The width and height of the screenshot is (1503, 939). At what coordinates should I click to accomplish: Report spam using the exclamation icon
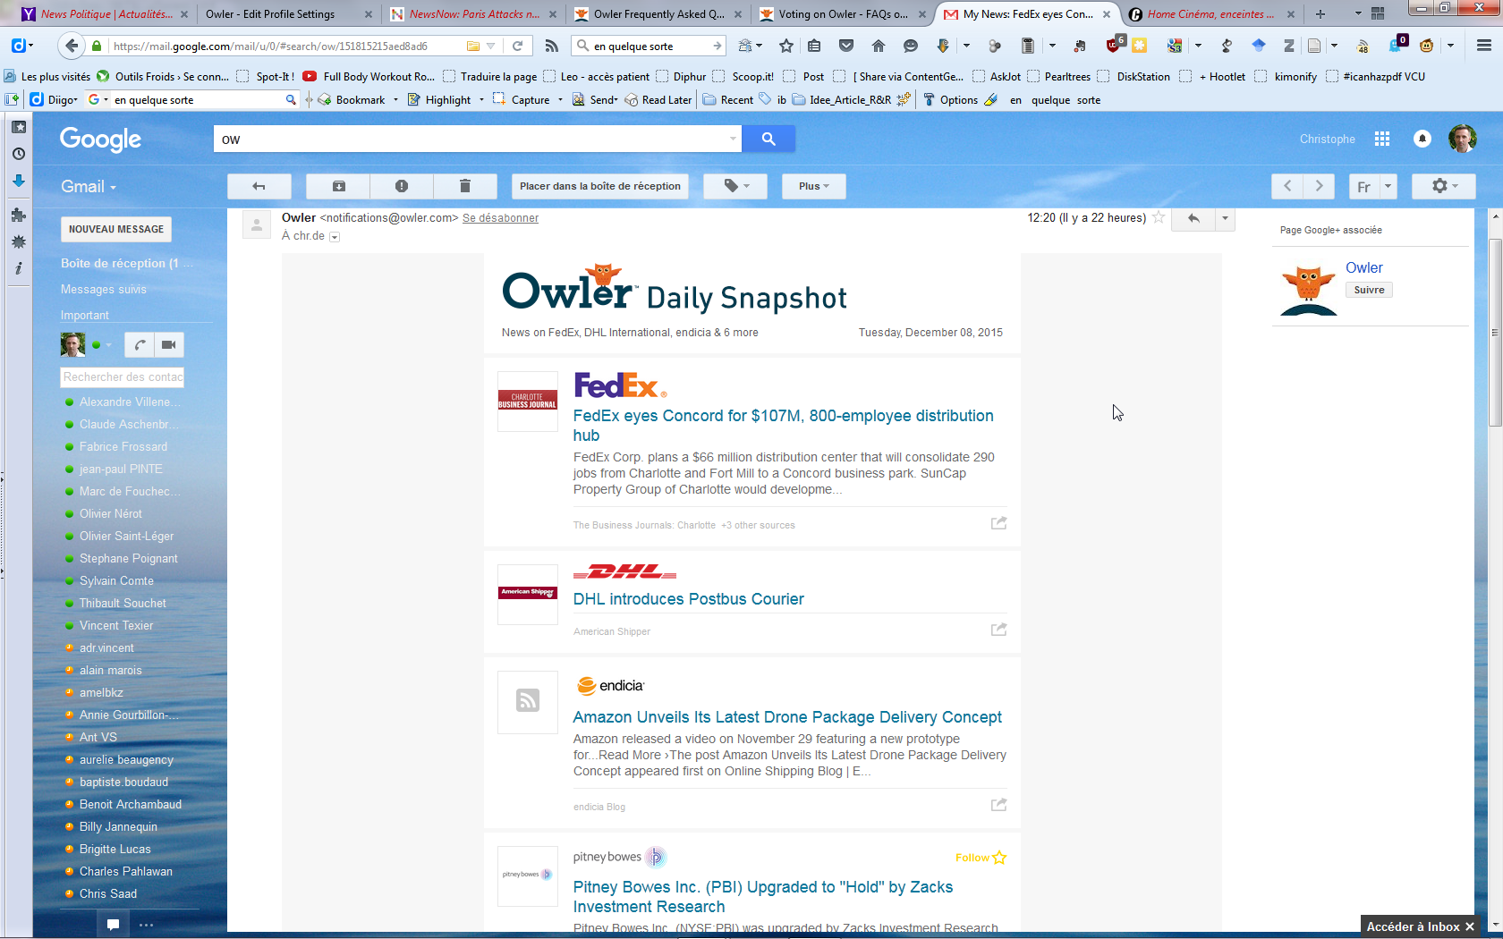(x=402, y=186)
